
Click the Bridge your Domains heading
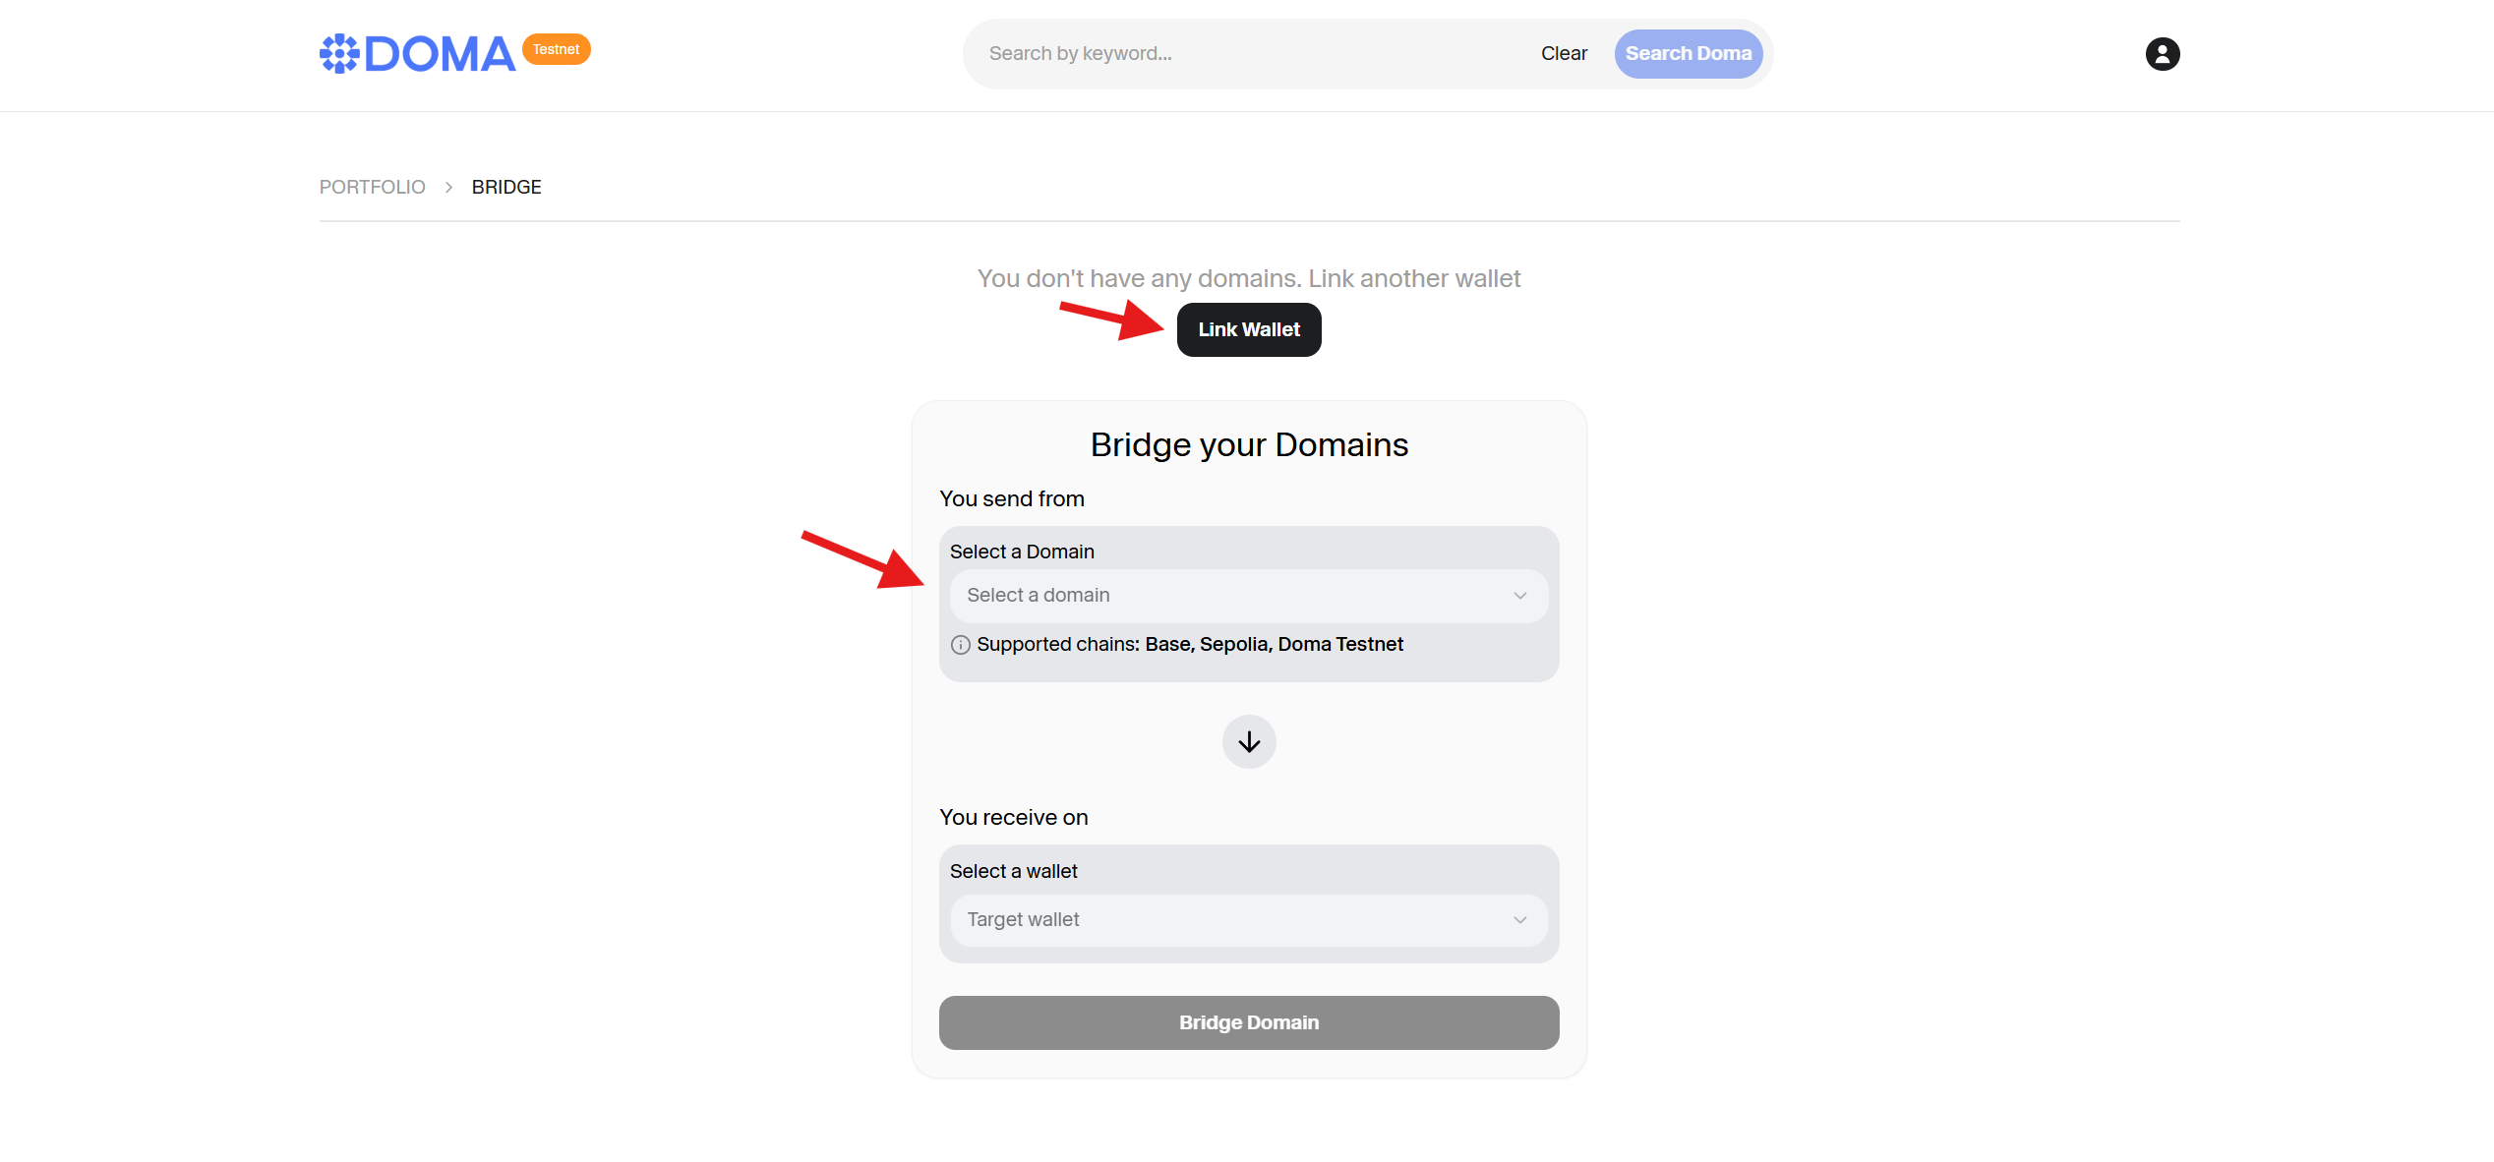tap(1249, 445)
